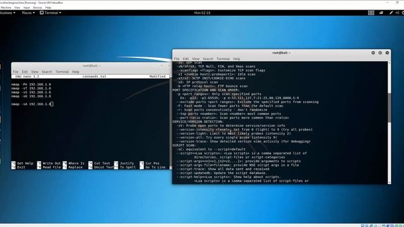Screen dimensions: 404x227
Task: Open the Places dropdown menu
Action: (28, 13)
